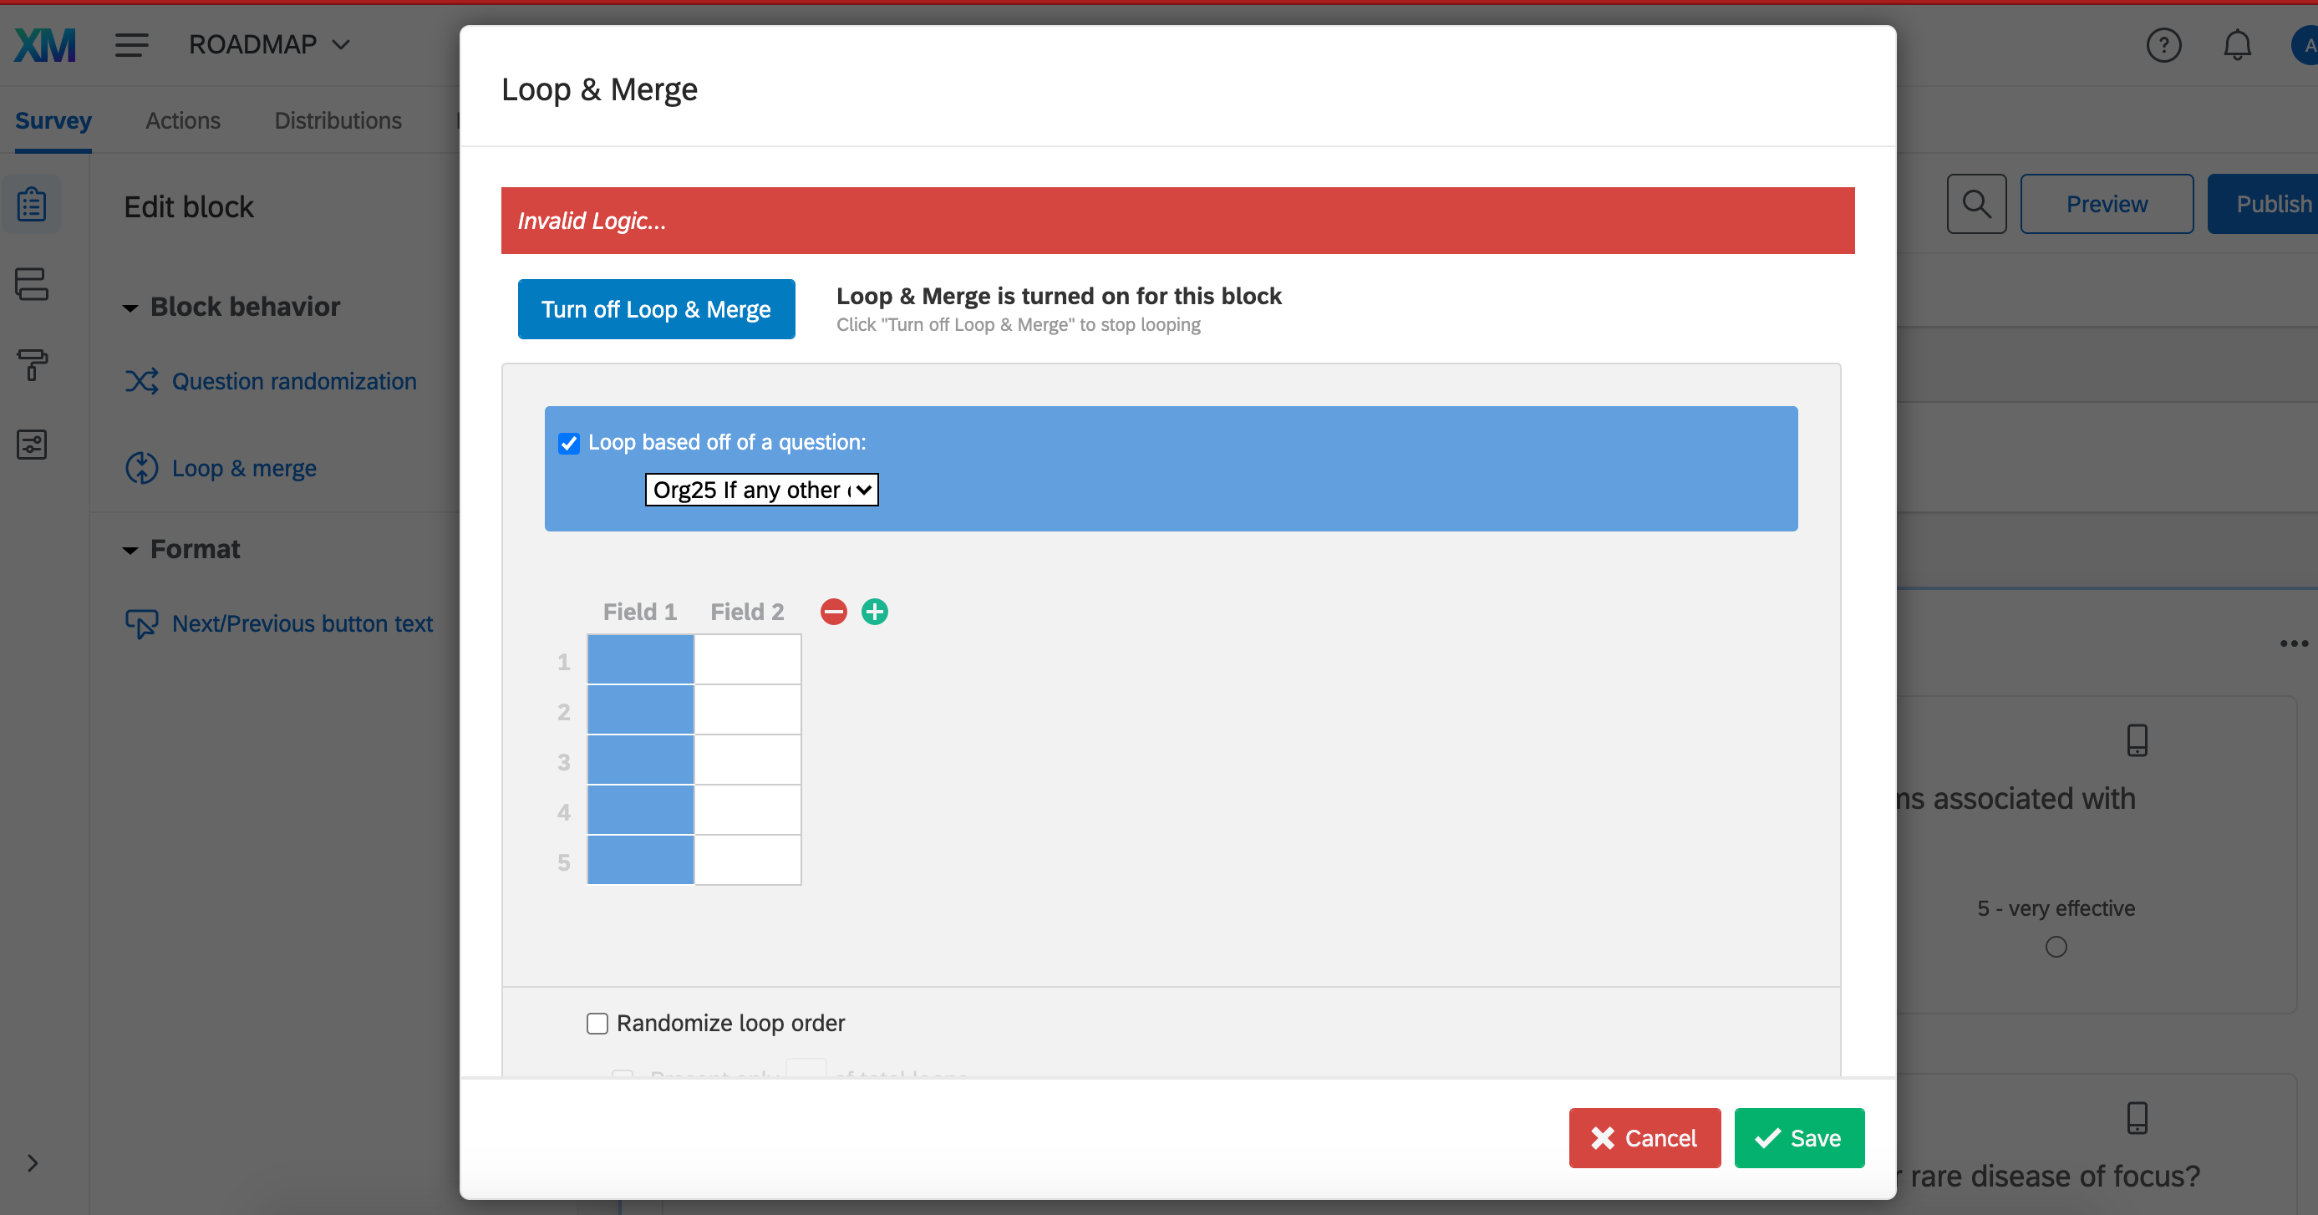The image size is (2318, 1215).
Task: Toggle the Loop based off a question checkbox
Action: 570,443
